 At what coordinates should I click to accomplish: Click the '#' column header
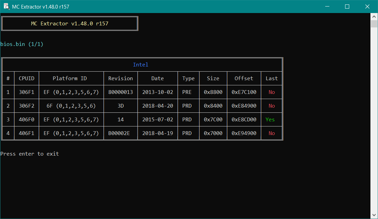pyautogui.click(x=8, y=78)
